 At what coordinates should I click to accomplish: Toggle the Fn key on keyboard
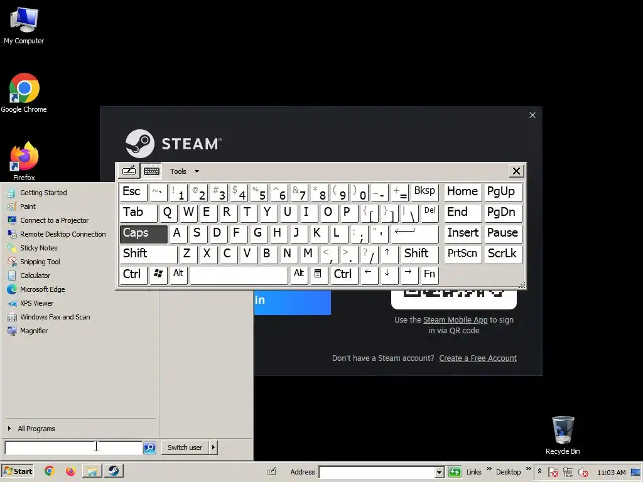pyautogui.click(x=430, y=275)
